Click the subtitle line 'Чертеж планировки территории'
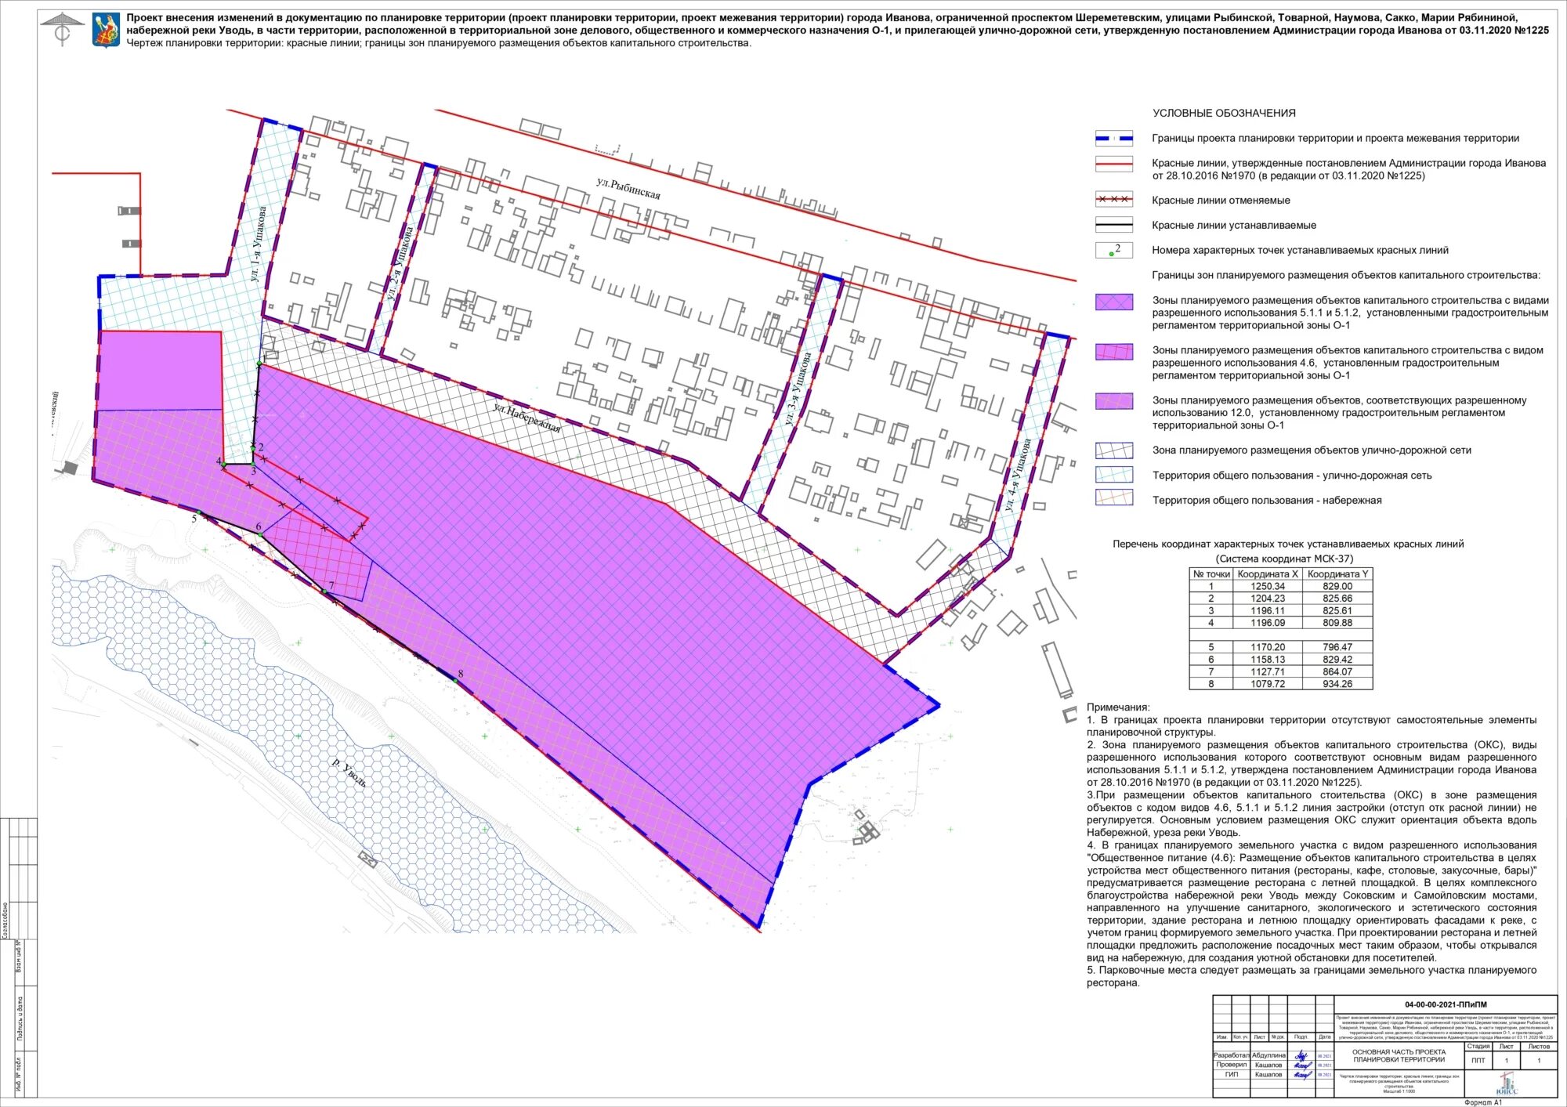Viewport: 1567px width, 1107px height. point(439,43)
